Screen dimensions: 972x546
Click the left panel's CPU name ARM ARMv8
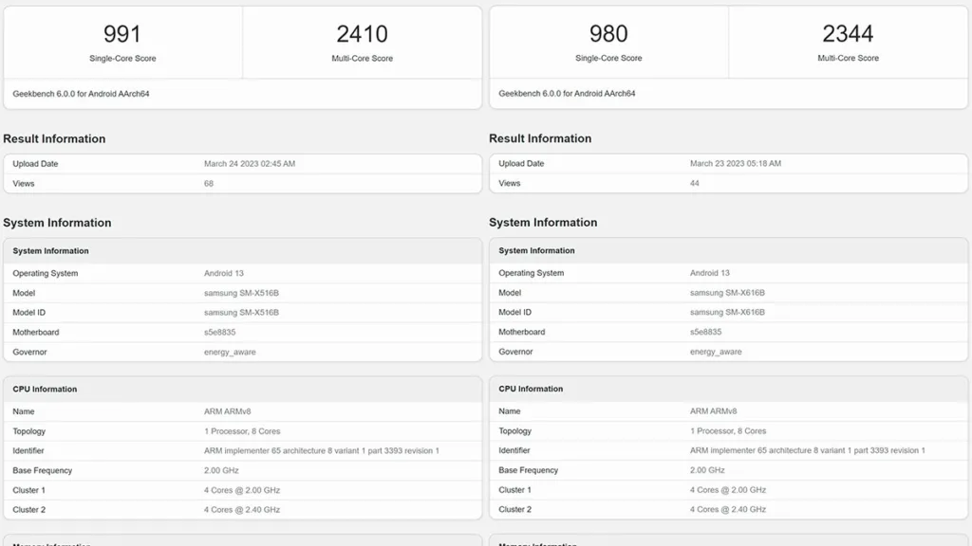pyautogui.click(x=227, y=411)
